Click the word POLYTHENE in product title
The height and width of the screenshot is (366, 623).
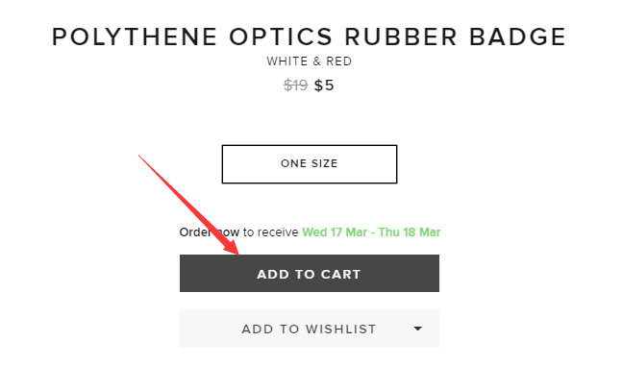point(135,37)
